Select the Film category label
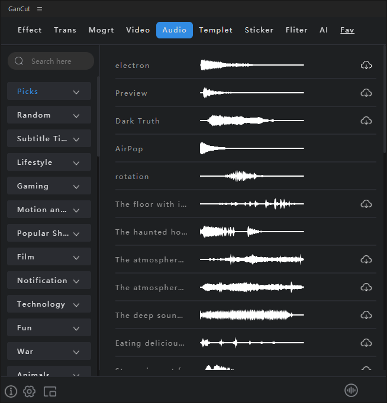The width and height of the screenshot is (387, 403). (x=25, y=257)
